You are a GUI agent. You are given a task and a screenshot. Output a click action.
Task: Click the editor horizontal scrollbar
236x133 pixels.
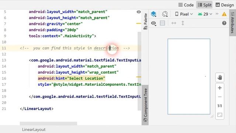[x=48, y=123]
